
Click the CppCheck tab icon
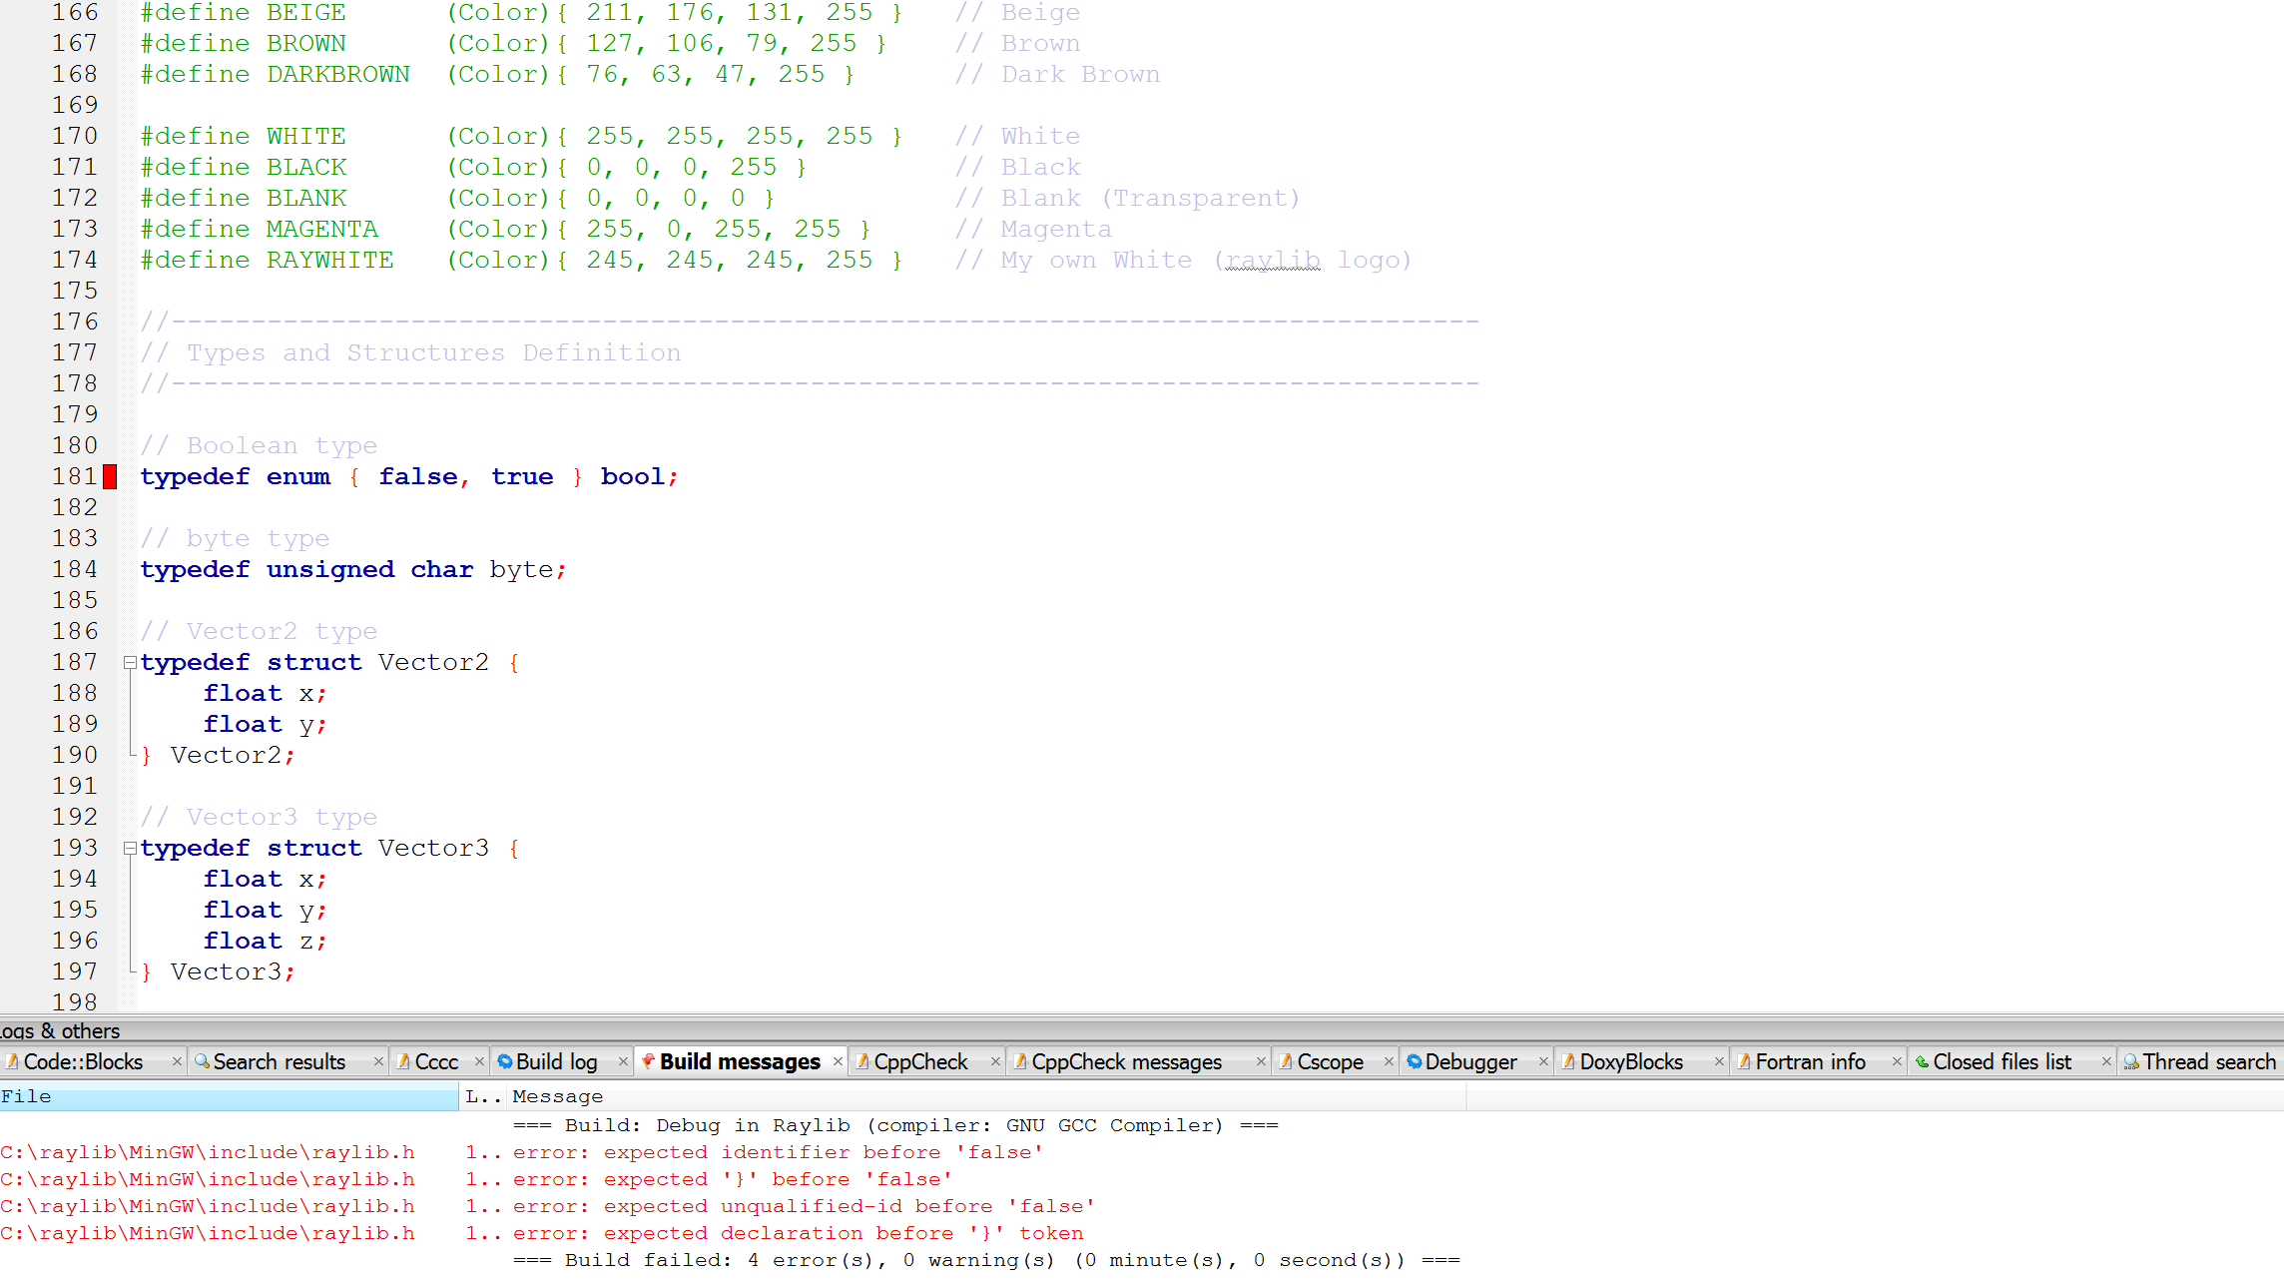tap(862, 1061)
